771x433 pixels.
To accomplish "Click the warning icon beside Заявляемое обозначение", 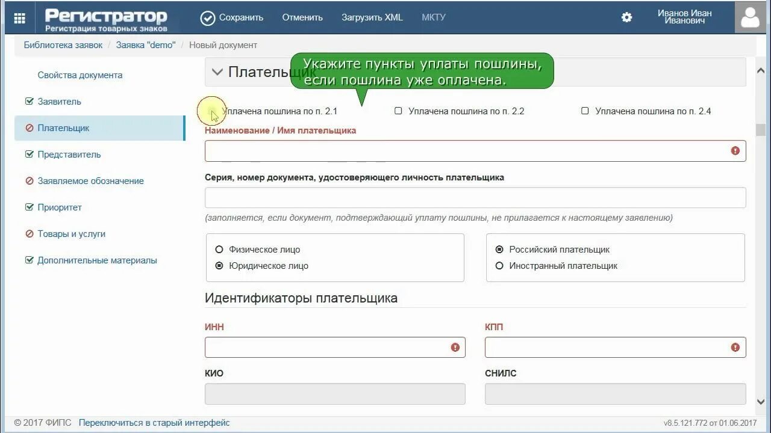I will (x=29, y=181).
